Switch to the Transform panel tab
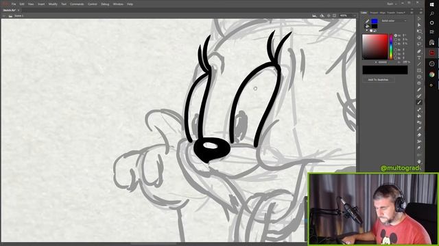Image resolution: width=439 pixels, height=246 pixels. tap(391, 12)
